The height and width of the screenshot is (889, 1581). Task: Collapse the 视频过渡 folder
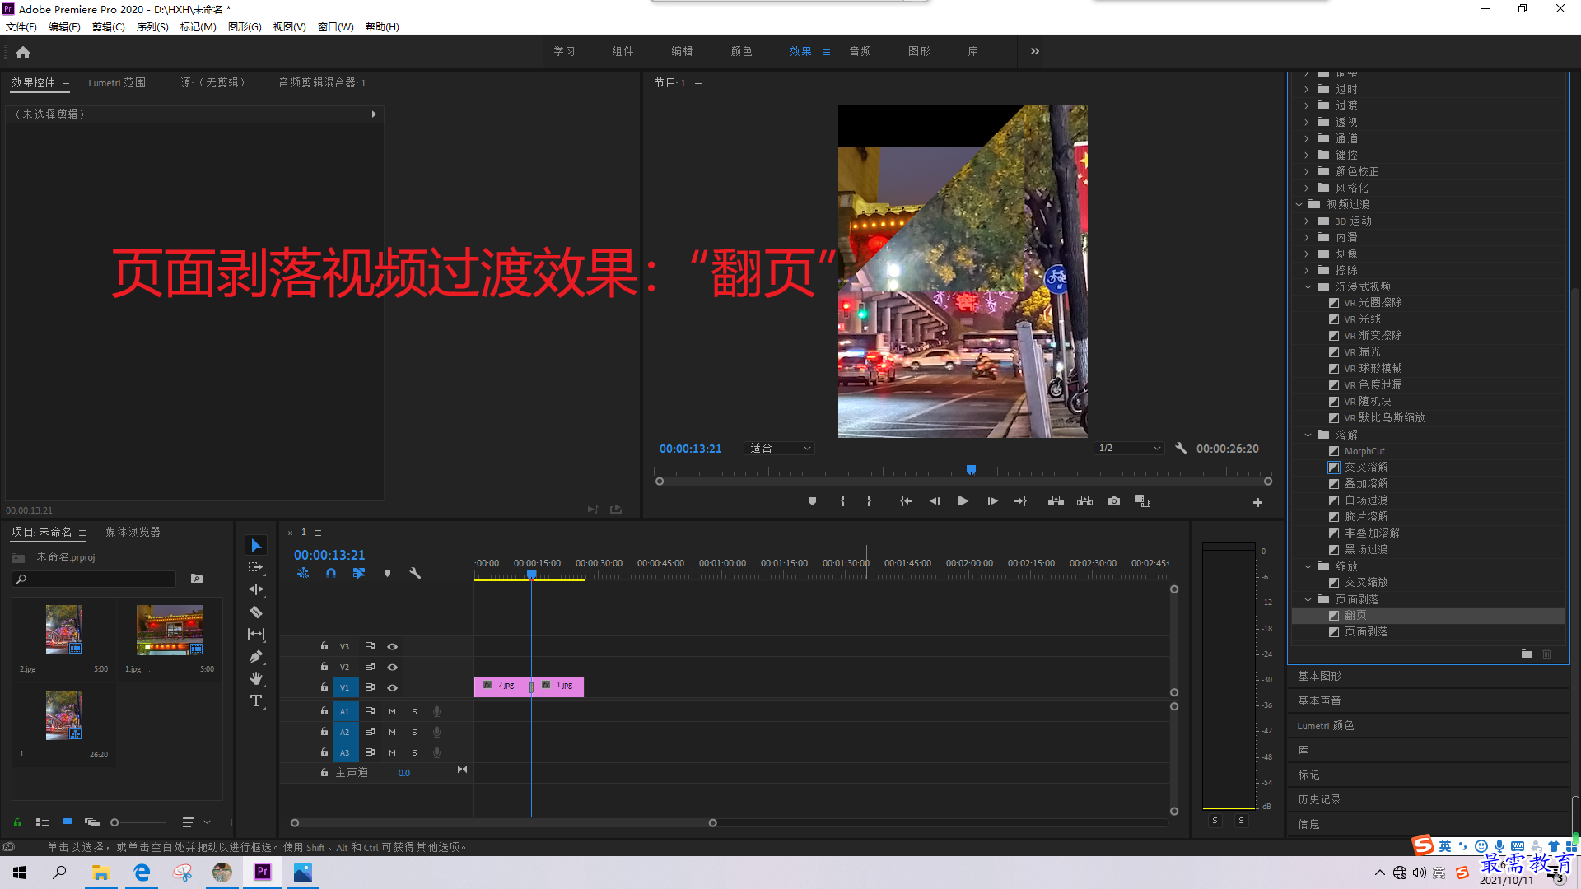[1299, 204]
